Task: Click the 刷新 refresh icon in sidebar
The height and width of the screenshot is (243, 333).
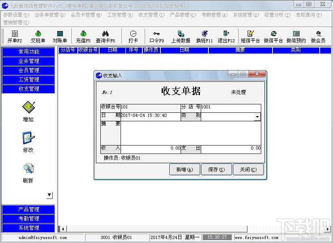Action: point(28,168)
